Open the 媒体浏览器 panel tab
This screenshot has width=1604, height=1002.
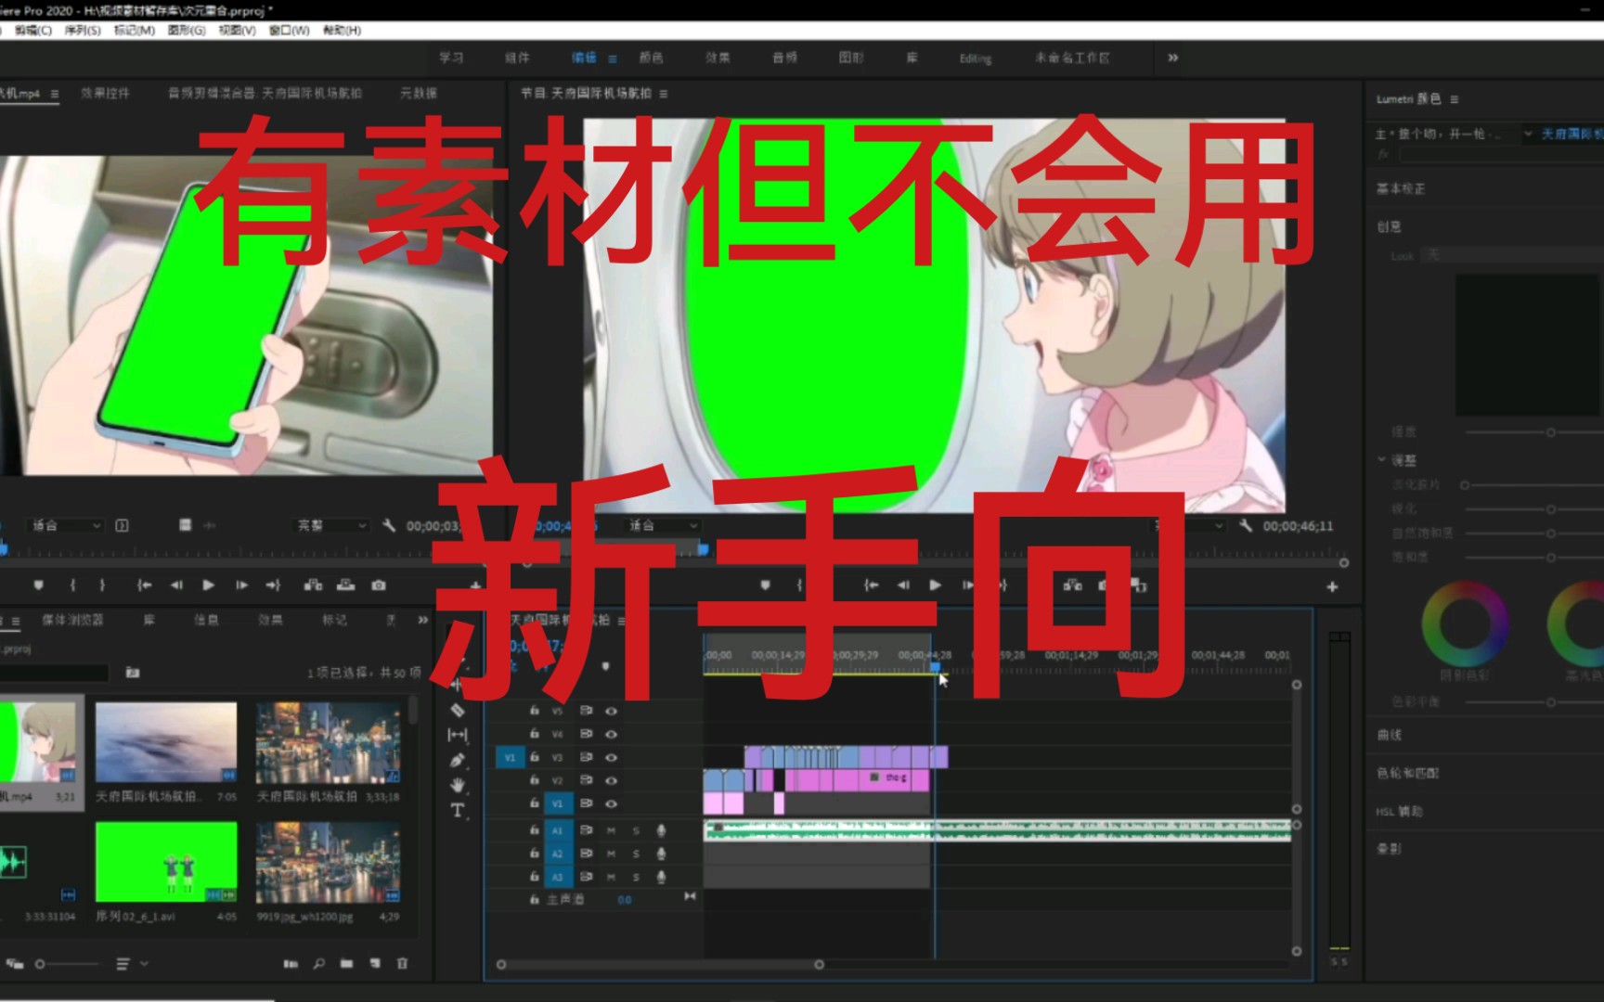(73, 620)
